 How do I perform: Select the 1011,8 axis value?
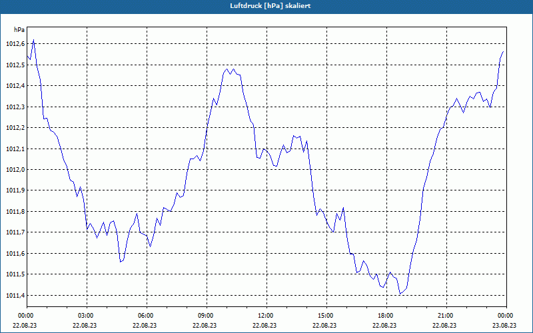(15, 211)
